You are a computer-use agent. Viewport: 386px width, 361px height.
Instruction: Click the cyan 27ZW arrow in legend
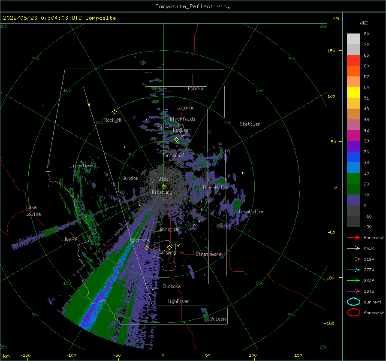coord(353,270)
